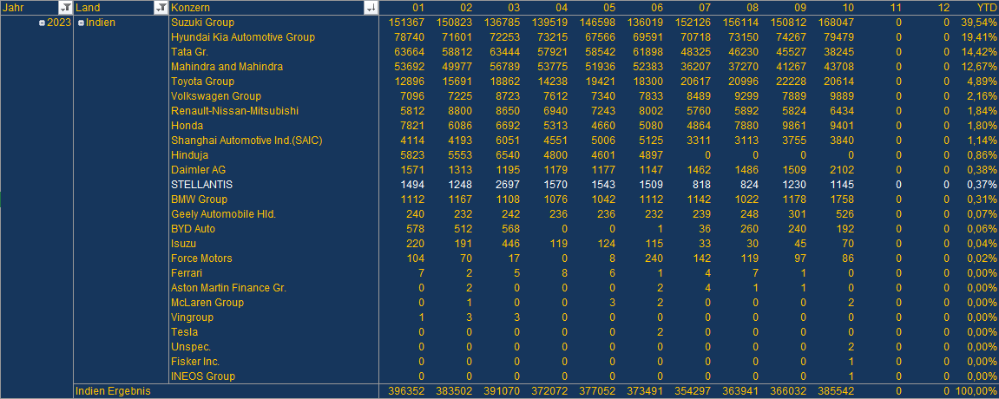Image resolution: width=999 pixels, height=399 pixels.
Task: Select Suzuki Group value 151367
Action: [406, 23]
